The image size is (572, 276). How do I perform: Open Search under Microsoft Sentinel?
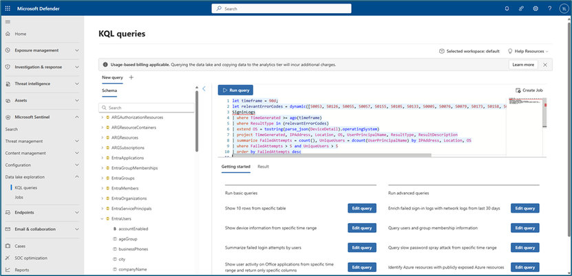pyautogui.click(x=11, y=129)
